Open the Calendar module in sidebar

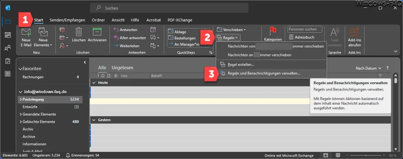[x=7, y=35]
